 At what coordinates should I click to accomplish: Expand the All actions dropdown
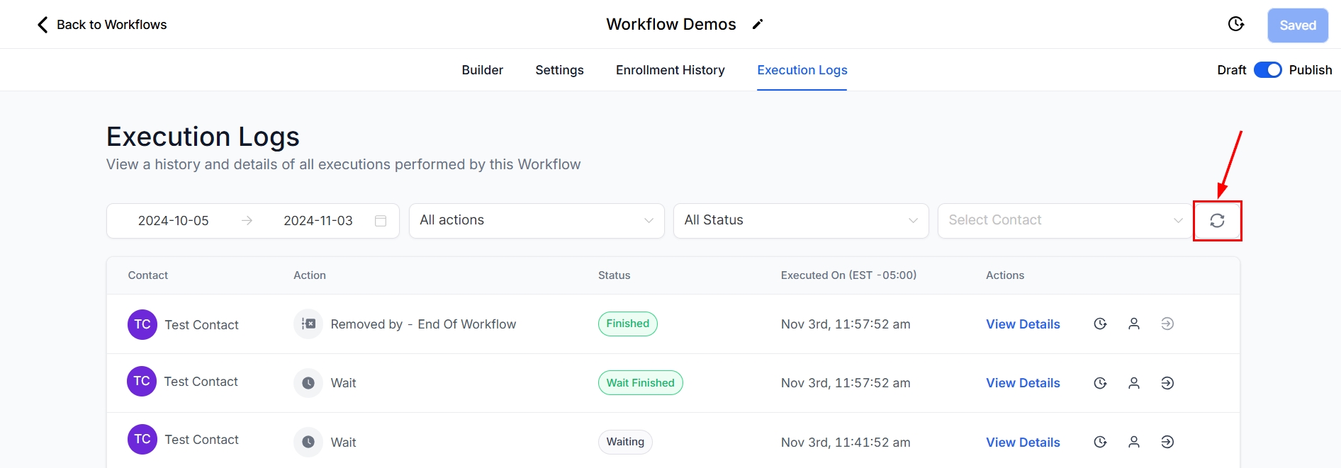pos(537,221)
